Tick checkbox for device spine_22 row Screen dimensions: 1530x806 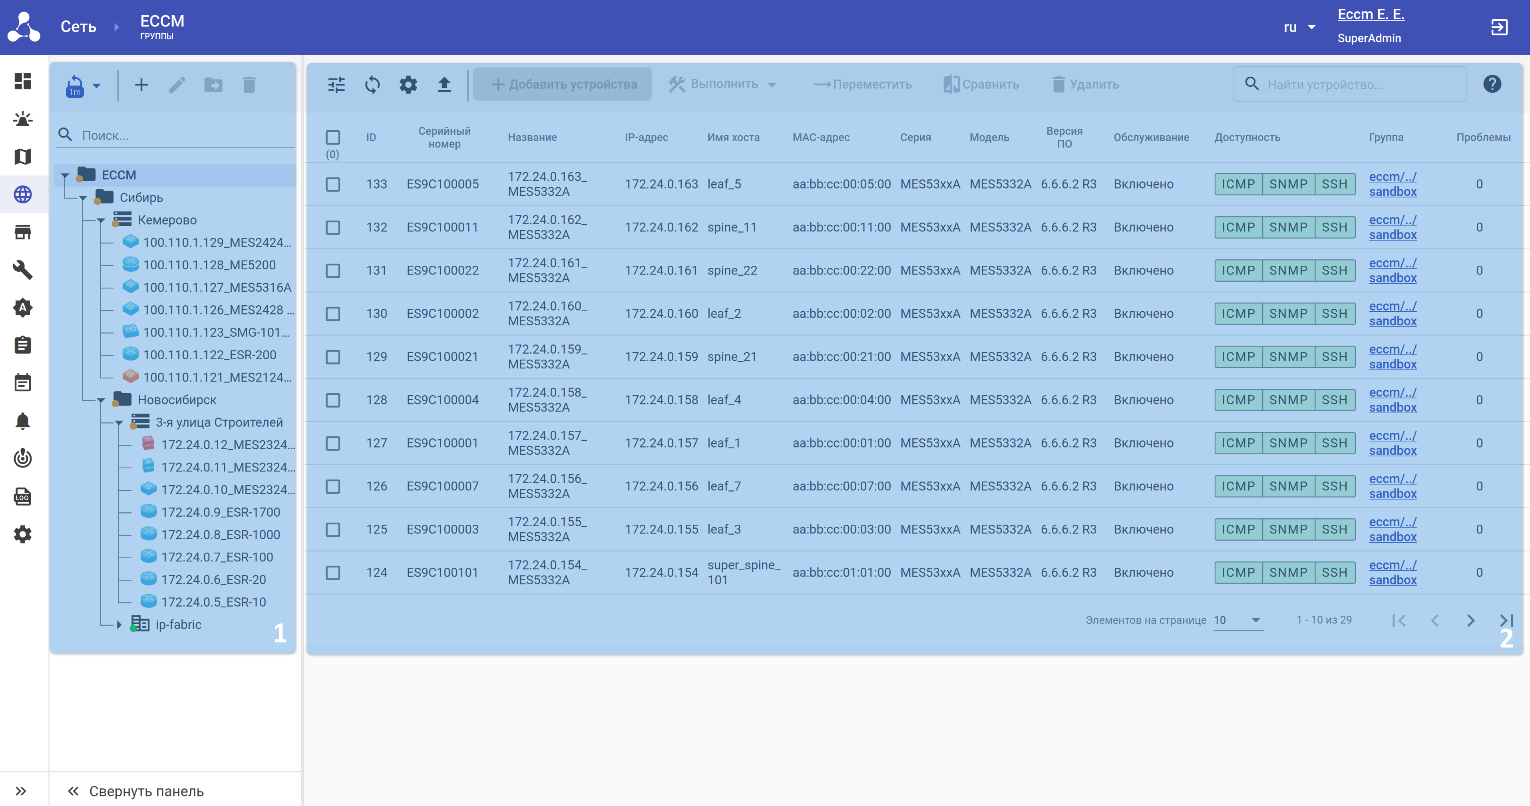click(x=332, y=271)
